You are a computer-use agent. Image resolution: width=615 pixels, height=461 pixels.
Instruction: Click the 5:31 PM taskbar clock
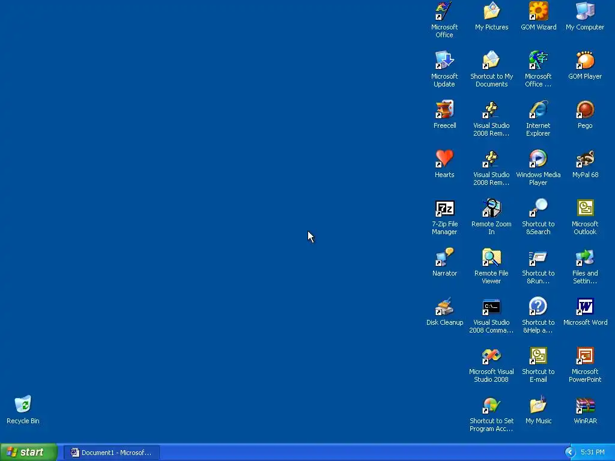pyautogui.click(x=592, y=453)
